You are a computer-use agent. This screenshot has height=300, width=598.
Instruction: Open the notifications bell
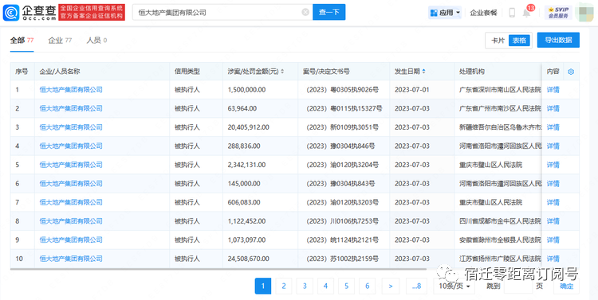coord(527,13)
